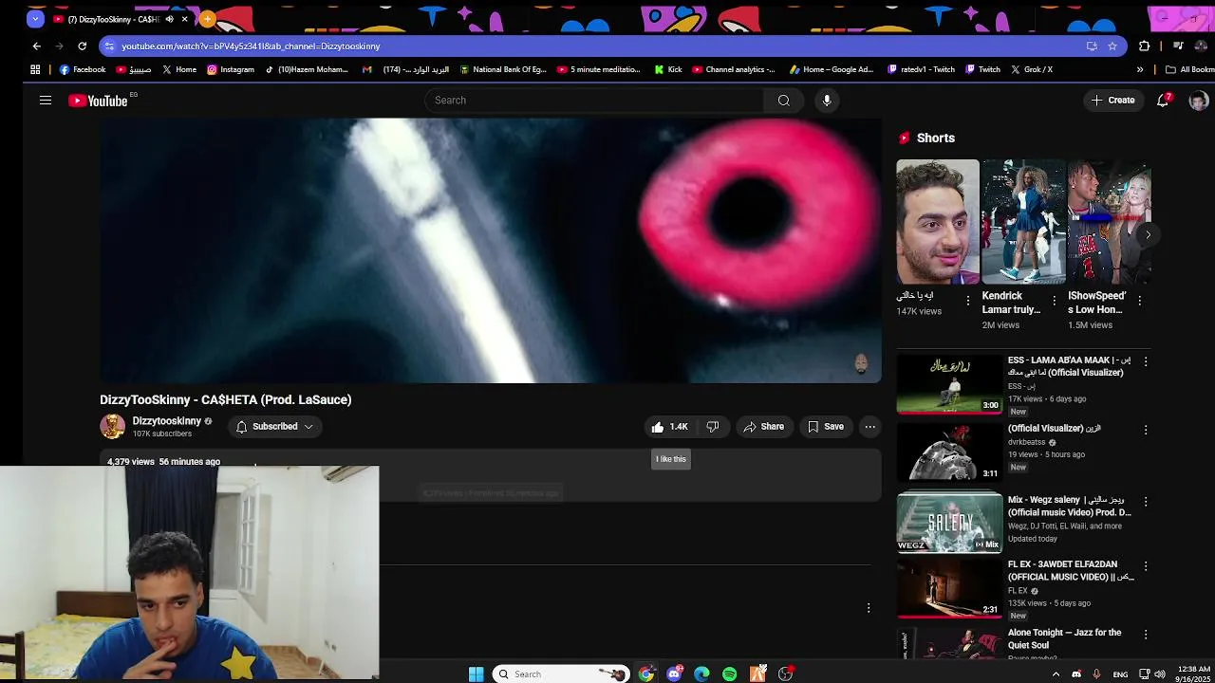Image resolution: width=1215 pixels, height=683 pixels.
Task: Open more actions ellipsis beside Save
Action: tap(869, 427)
